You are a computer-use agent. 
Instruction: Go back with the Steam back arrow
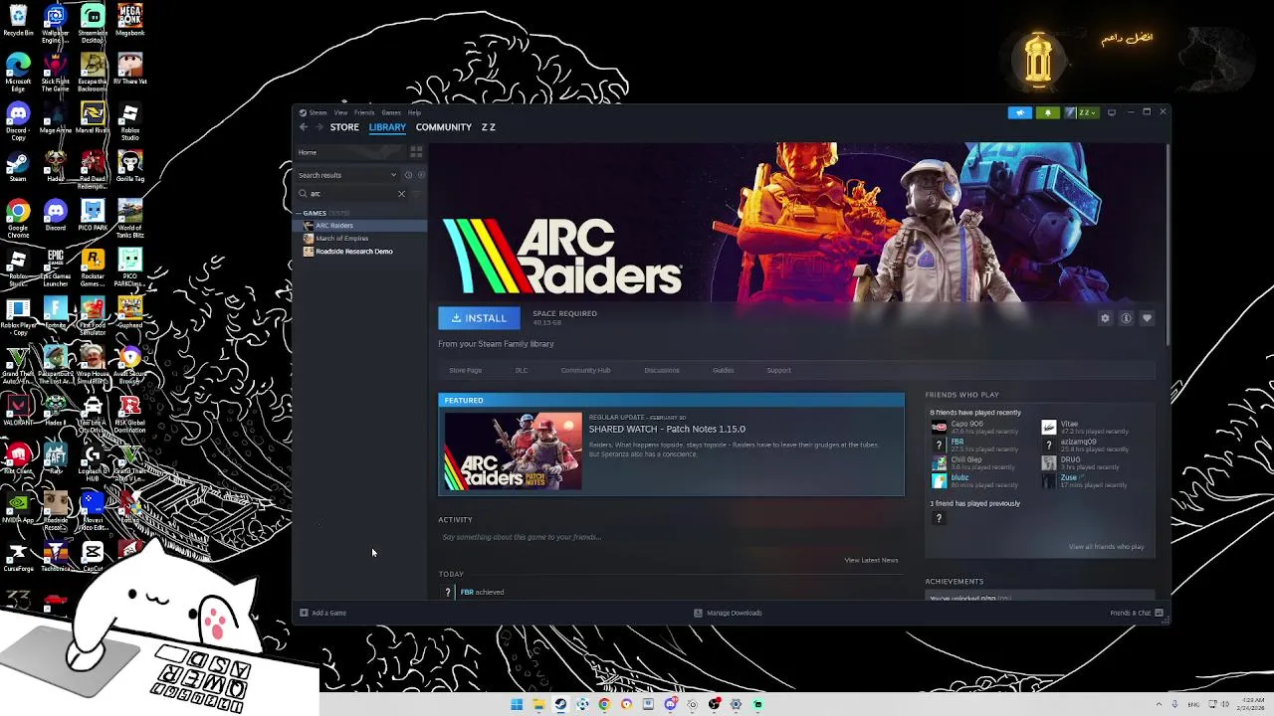pyautogui.click(x=304, y=127)
